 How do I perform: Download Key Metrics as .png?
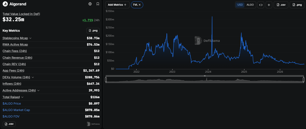(93, 31)
